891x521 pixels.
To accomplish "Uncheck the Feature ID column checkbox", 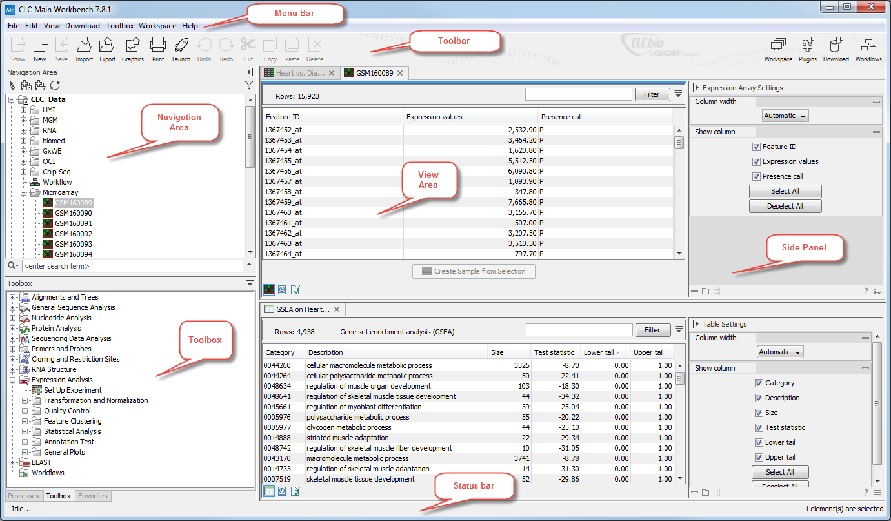I will (x=757, y=147).
